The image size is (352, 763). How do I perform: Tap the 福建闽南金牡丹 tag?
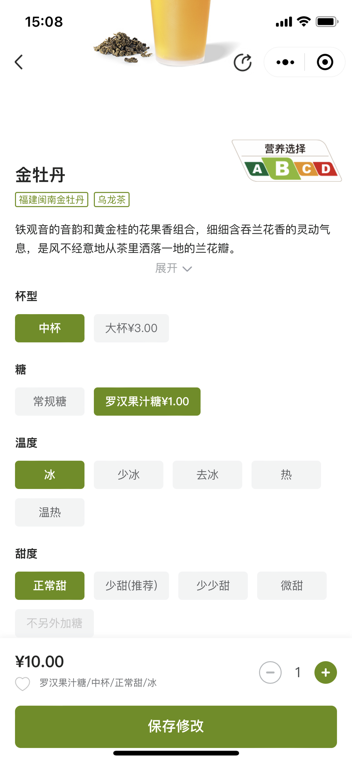(51, 200)
